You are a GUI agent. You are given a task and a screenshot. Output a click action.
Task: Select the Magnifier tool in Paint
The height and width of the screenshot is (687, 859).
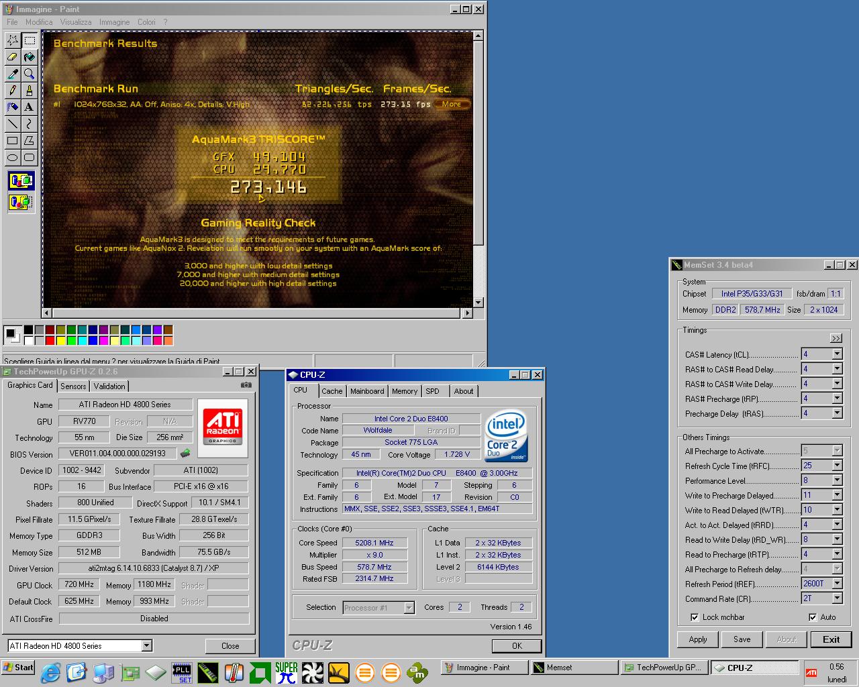[30, 74]
